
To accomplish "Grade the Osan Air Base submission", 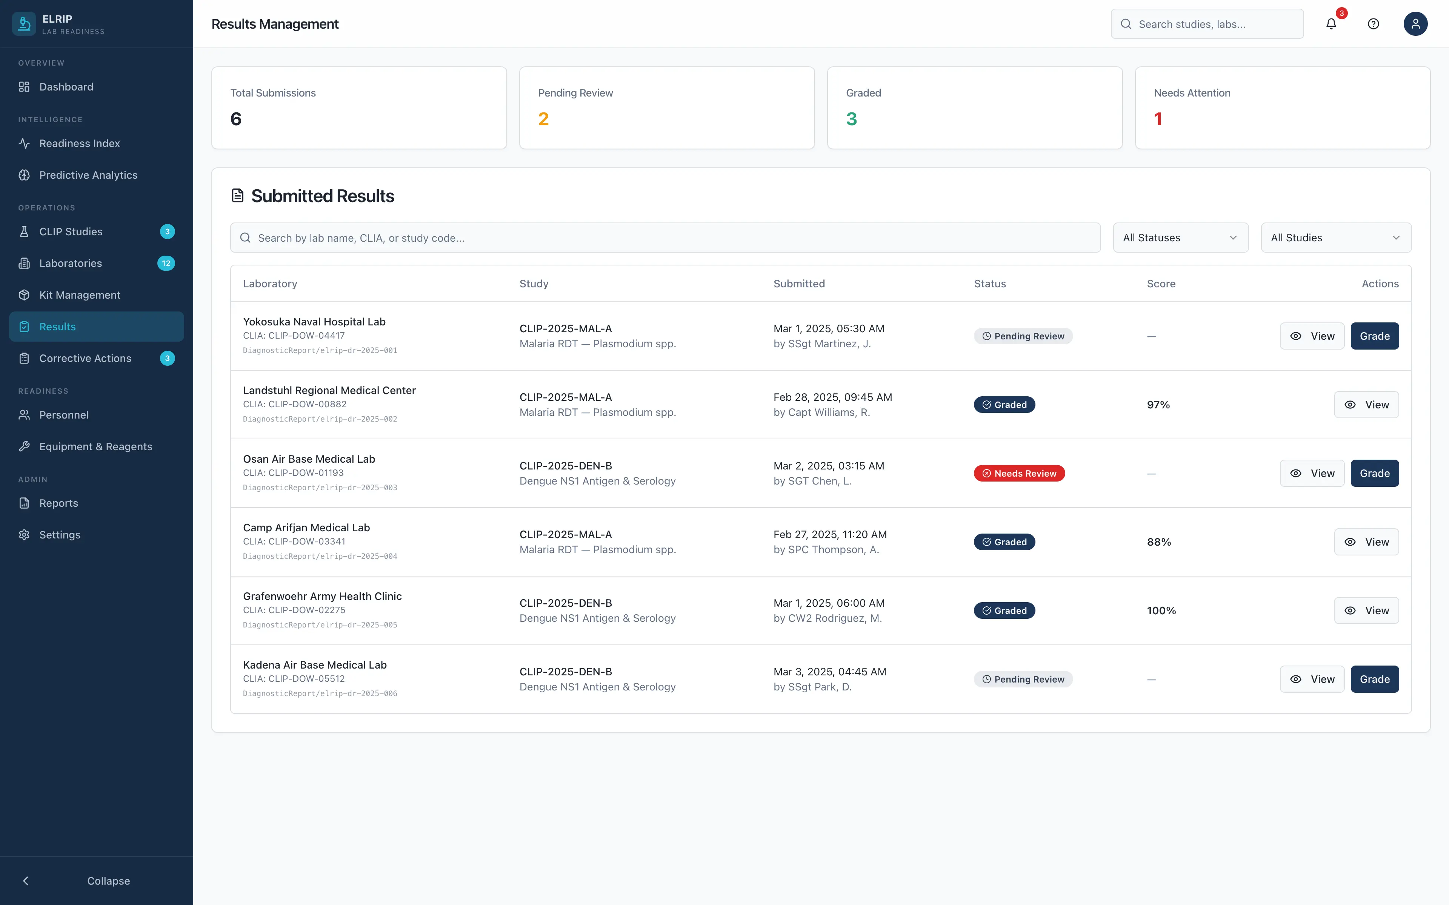I will [1374, 474].
